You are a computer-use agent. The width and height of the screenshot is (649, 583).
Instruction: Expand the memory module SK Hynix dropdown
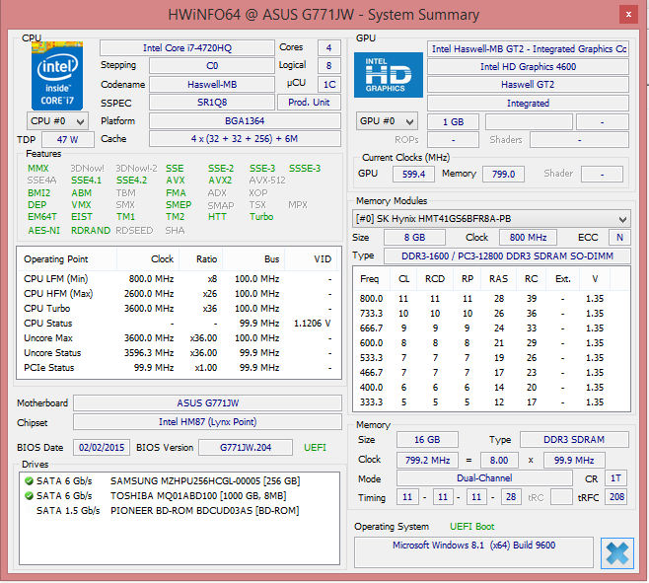[x=491, y=219]
